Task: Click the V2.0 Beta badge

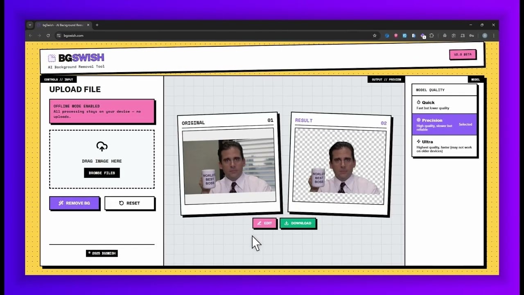Action: [463, 54]
